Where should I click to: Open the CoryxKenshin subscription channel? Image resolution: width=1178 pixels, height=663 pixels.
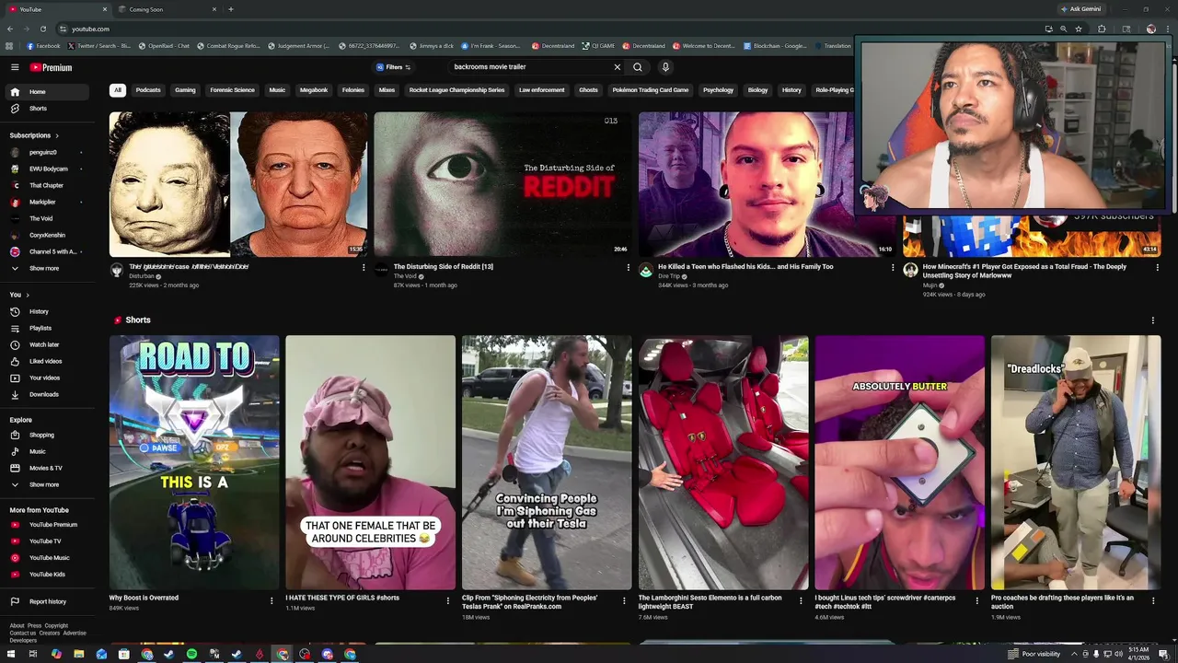click(46, 235)
